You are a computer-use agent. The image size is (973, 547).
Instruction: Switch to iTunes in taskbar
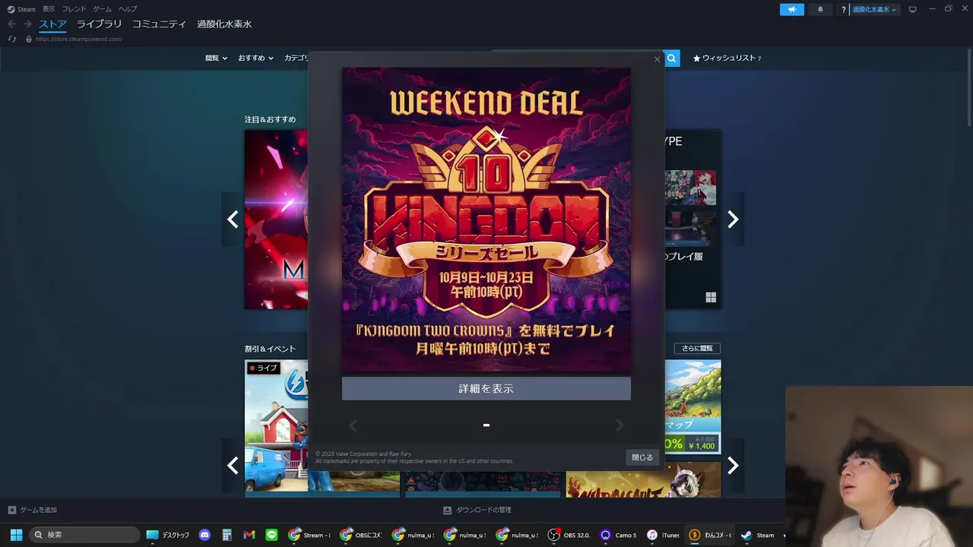(x=664, y=535)
